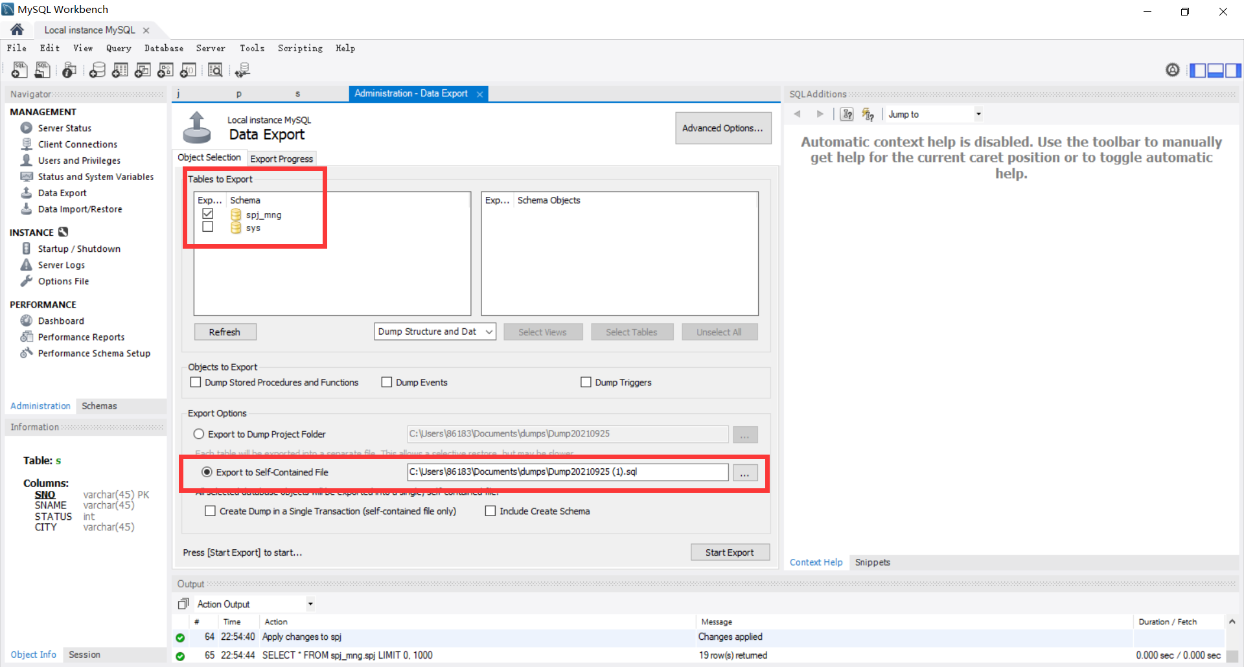Image resolution: width=1244 pixels, height=667 pixels.
Task: Open the Database menu
Action: (164, 48)
